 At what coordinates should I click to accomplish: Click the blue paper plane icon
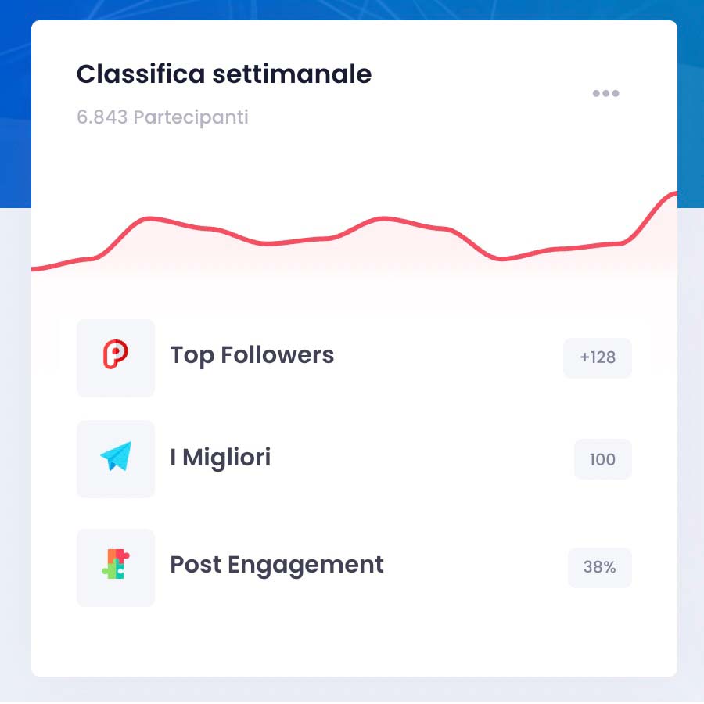point(116,458)
